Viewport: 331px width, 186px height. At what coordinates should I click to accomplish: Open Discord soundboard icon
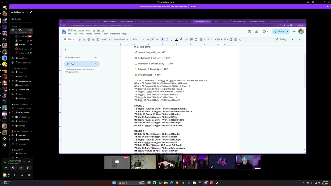pyautogui.click(x=28, y=168)
